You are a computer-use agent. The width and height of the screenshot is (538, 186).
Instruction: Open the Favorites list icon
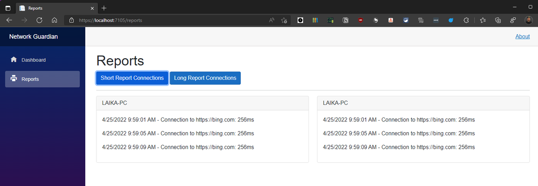coord(483,20)
